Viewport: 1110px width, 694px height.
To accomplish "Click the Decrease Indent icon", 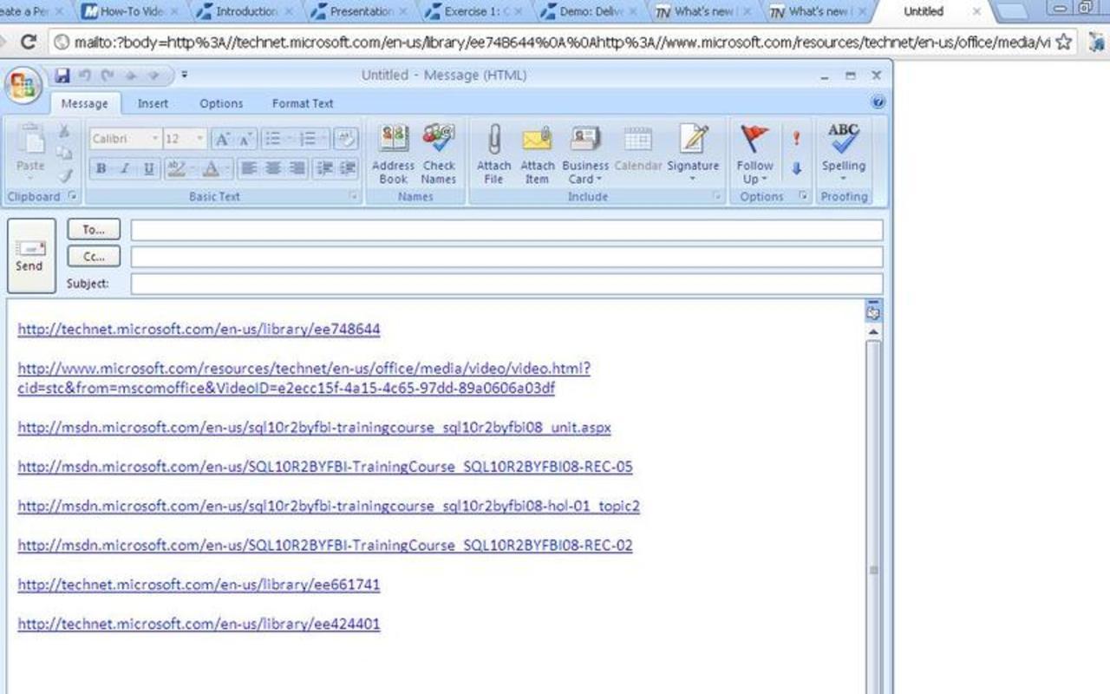I will pos(324,168).
